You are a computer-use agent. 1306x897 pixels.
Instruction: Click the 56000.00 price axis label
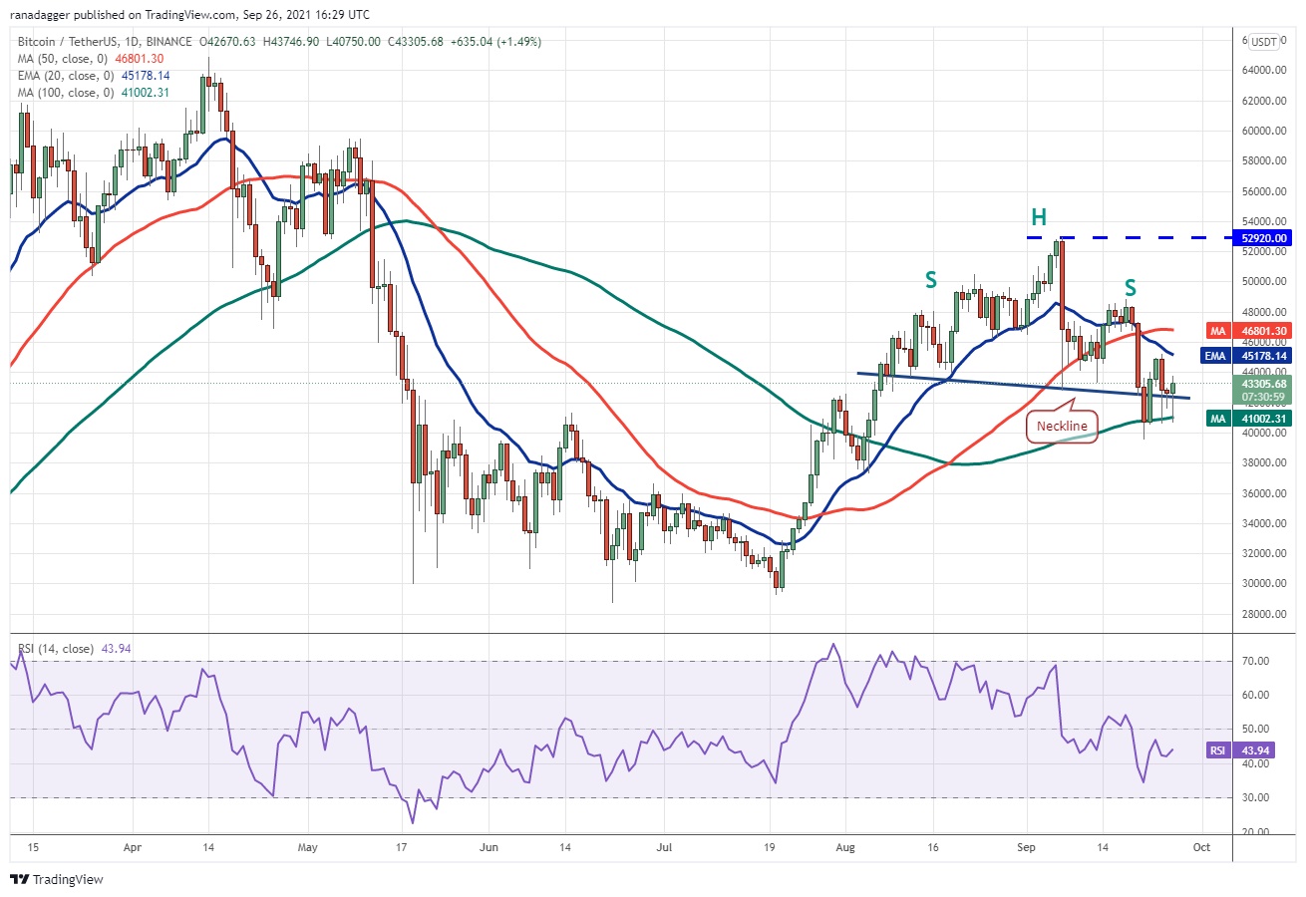coord(1262,191)
